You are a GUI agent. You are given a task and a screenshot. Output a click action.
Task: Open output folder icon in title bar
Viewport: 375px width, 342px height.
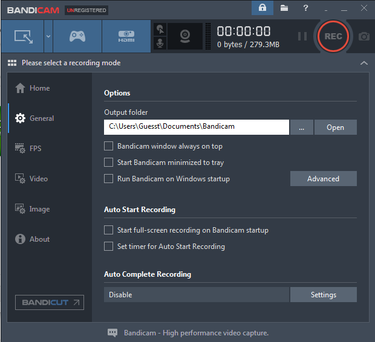[284, 8]
